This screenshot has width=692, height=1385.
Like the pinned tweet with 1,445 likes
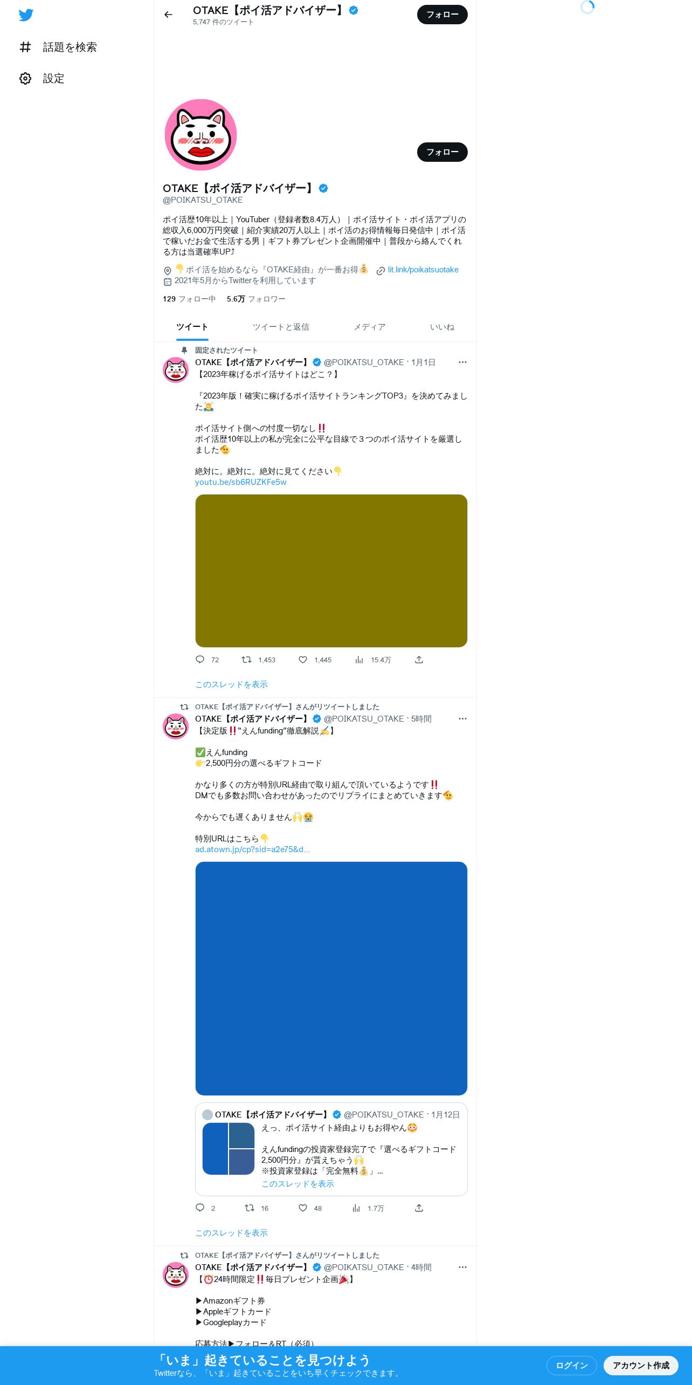coord(303,660)
